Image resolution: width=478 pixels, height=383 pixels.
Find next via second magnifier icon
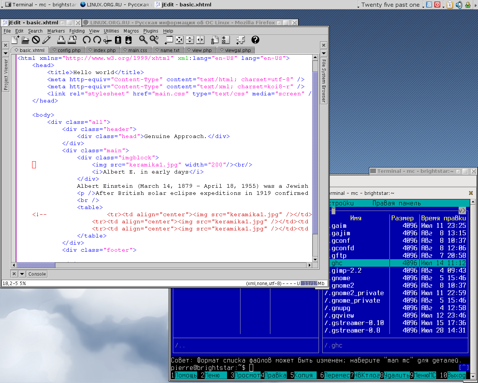pyautogui.click(x=154, y=40)
